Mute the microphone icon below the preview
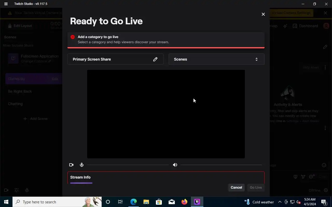 [x=82, y=165]
